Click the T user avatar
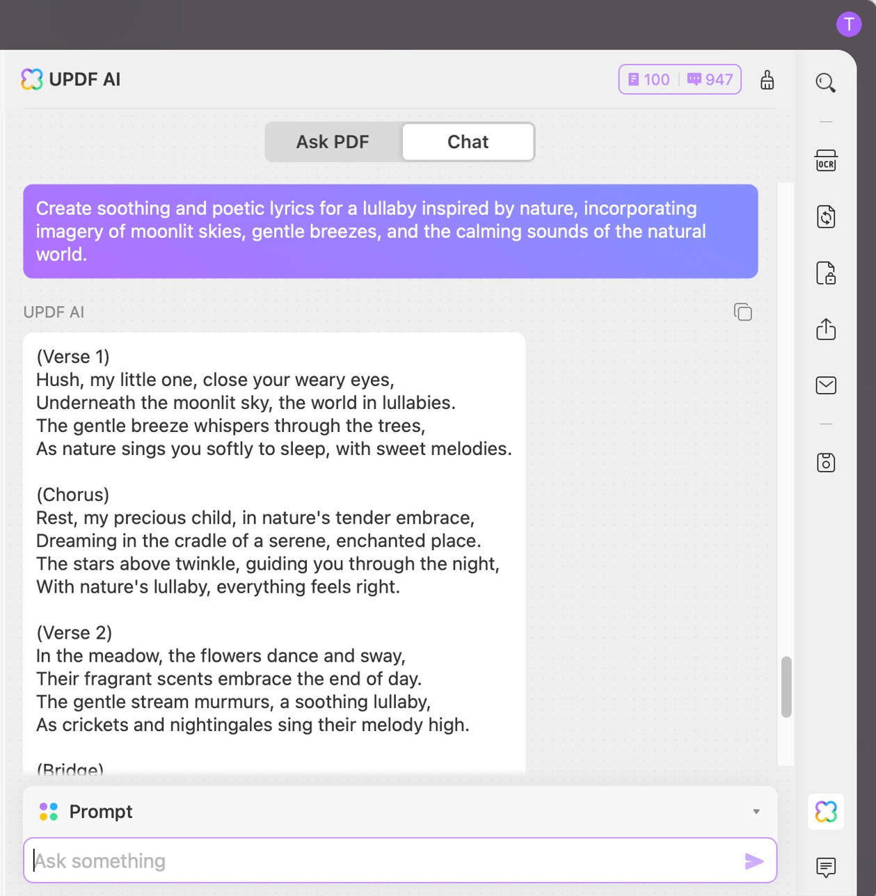 849,25
